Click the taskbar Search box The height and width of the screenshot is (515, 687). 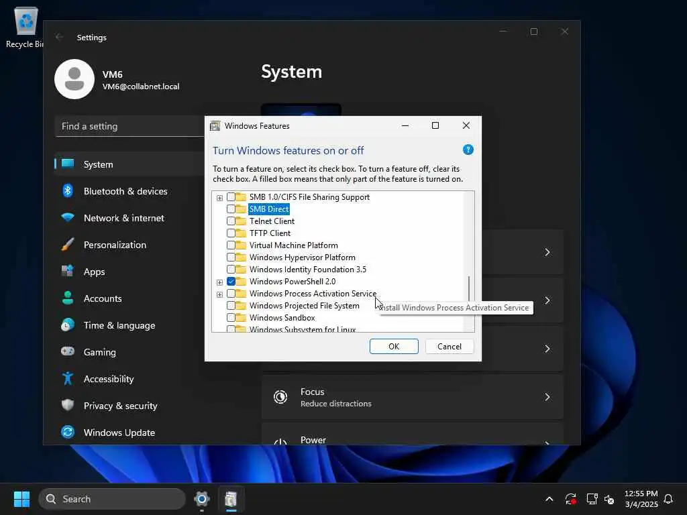point(112,499)
